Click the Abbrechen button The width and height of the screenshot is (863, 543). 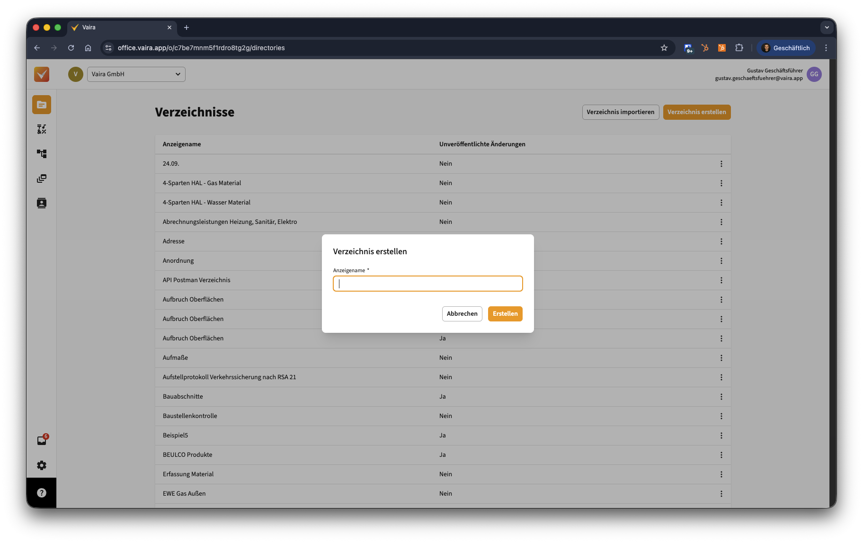(x=462, y=314)
